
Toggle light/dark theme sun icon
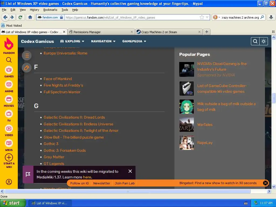point(264,41)
